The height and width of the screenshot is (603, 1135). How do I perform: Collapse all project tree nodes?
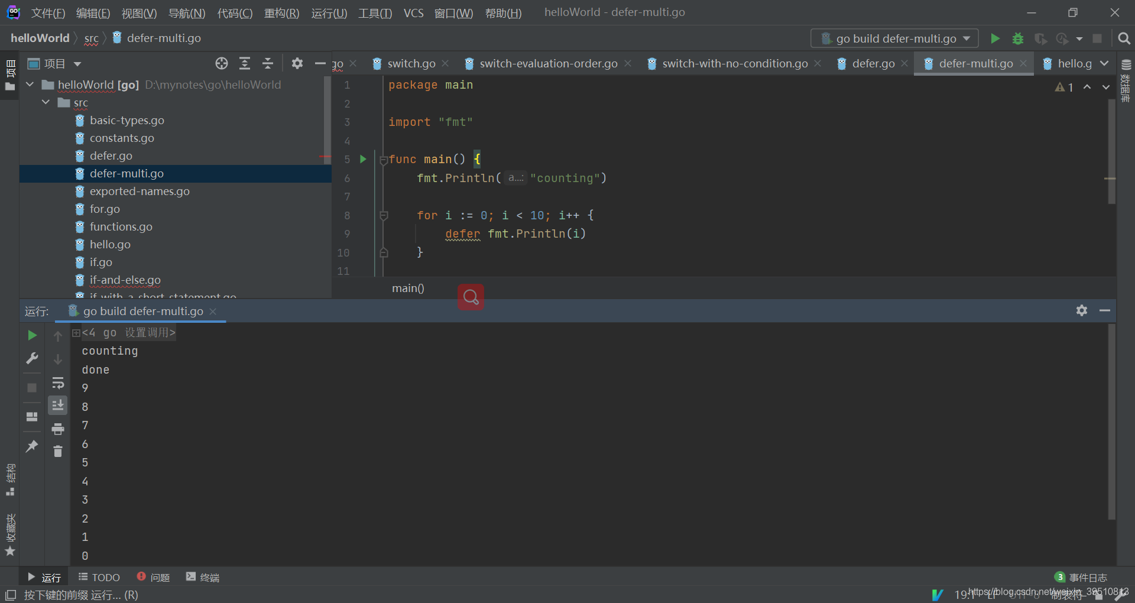click(268, 63)
